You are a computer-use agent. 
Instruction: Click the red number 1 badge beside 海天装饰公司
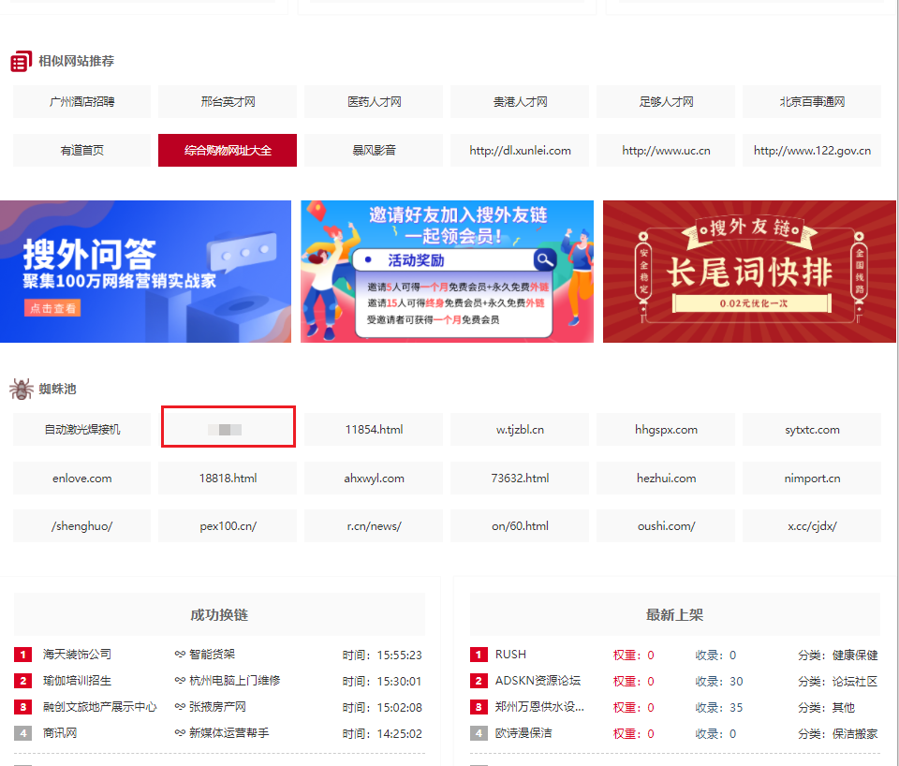[23, 655]
